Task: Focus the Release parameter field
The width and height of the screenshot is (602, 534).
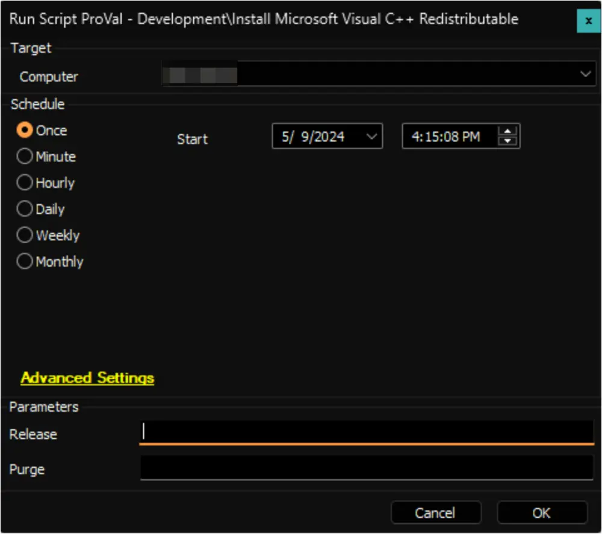Action: 367,432
